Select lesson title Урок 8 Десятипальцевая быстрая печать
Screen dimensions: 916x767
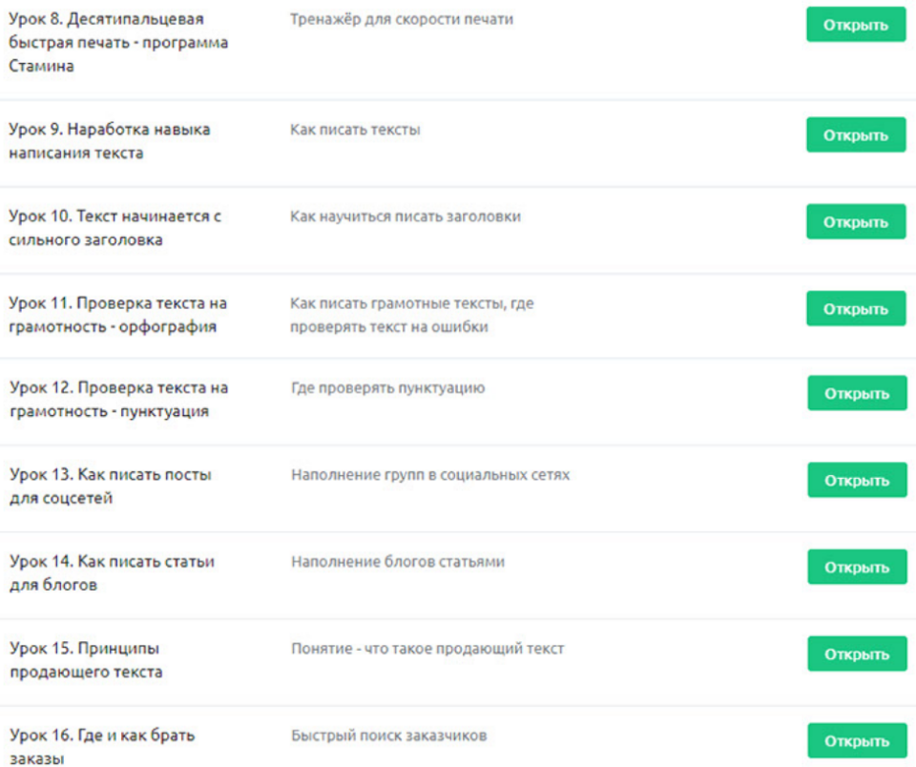click(x=118, y=43)
